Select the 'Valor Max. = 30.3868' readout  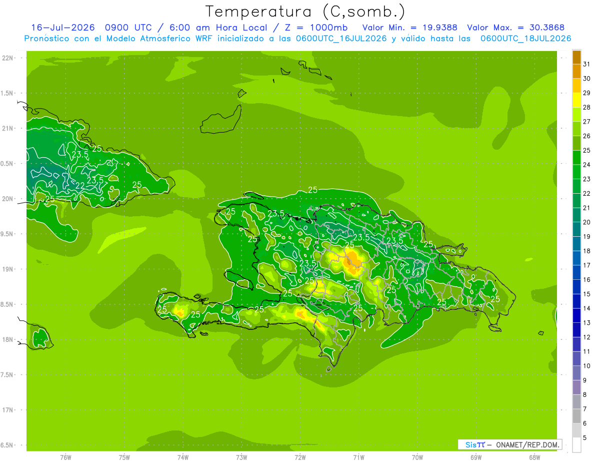(x=516, y=28)
